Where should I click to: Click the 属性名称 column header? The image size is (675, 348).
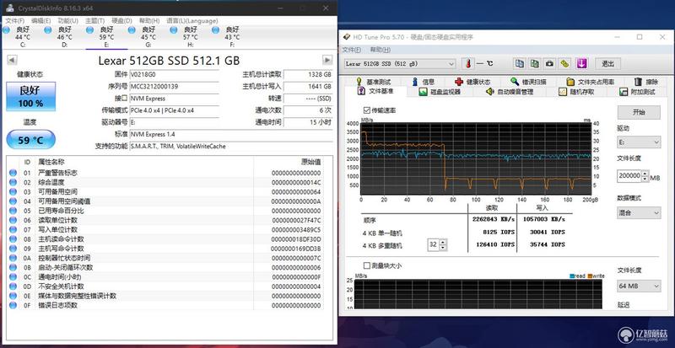click(51, 162)
